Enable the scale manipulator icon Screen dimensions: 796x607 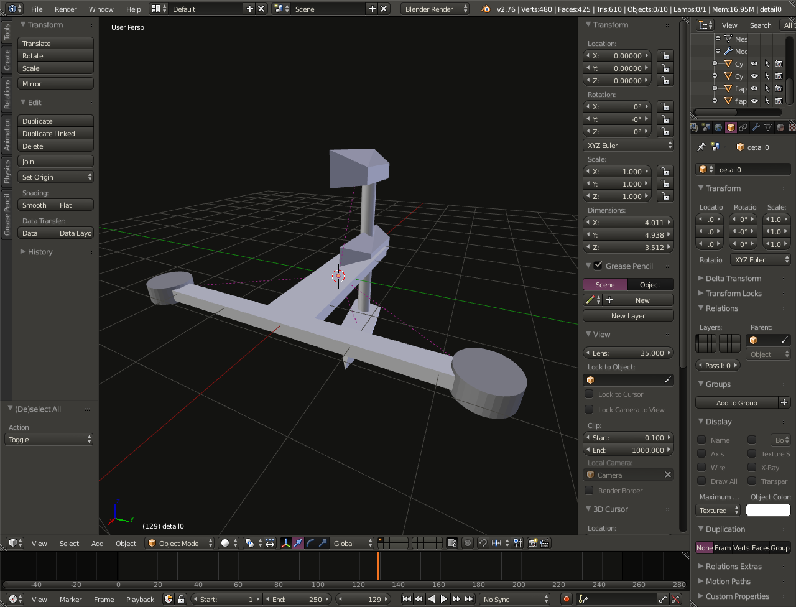(x=323, y=543)
